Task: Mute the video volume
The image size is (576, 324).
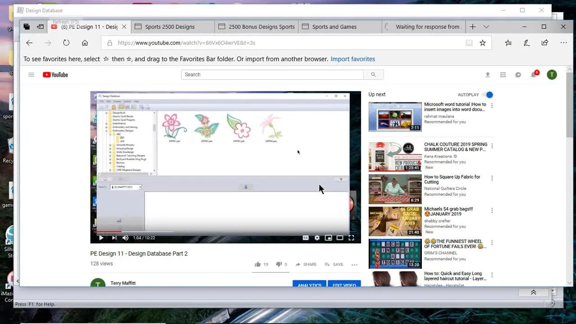Action: (125, 238)
